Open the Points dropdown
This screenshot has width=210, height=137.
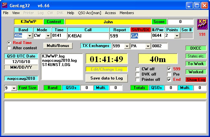coord(176,36)
